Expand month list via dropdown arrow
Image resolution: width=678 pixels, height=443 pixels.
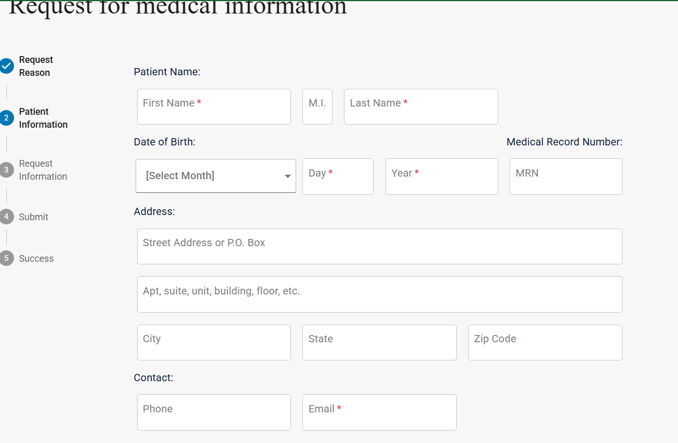287,177
